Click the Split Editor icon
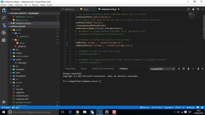Screen dimensions: 205x115 click(198, 9)
